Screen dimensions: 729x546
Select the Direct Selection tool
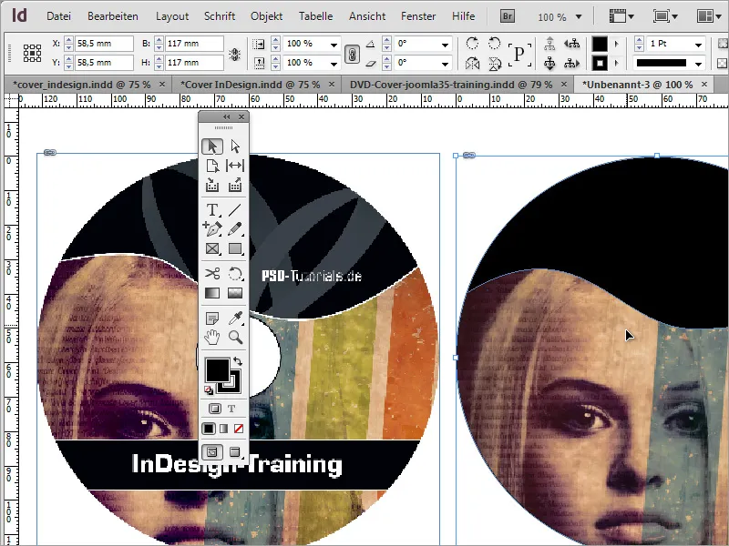pos(235,147)
